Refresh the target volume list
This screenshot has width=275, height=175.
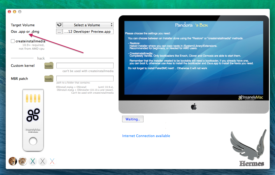59,25
